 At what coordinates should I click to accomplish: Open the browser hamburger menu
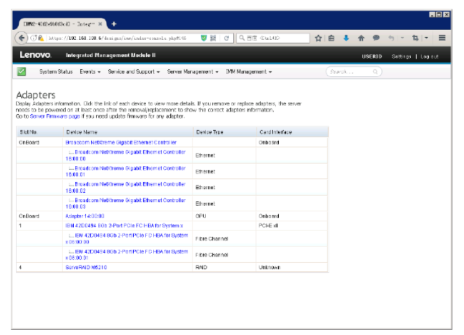442,38
